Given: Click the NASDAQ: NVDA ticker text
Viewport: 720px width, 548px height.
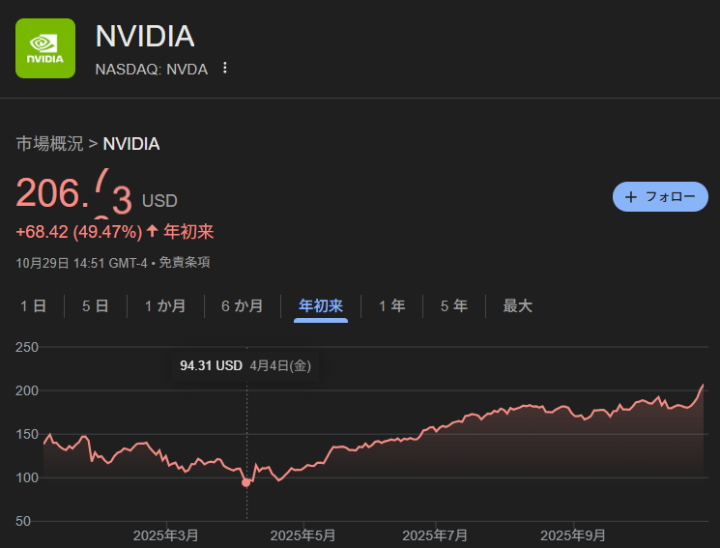Looking at the screenshot, I should (x=151, y=69).
